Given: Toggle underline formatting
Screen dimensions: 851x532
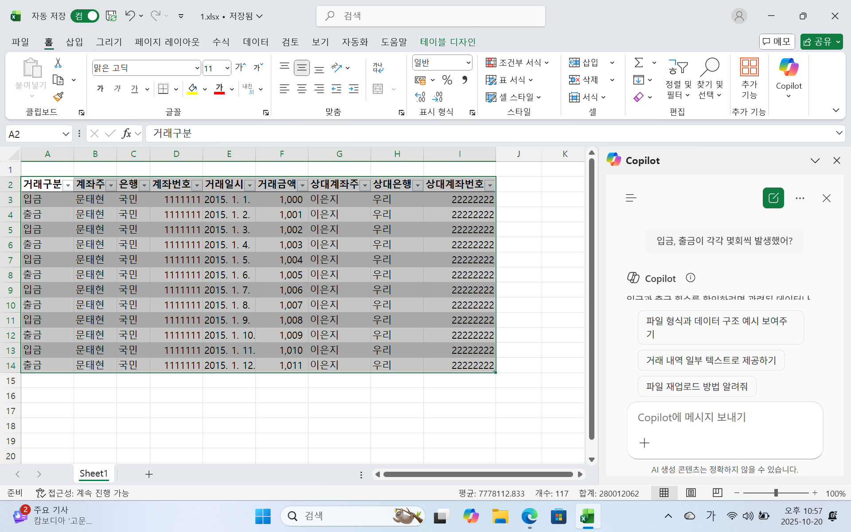Looking at the screenshot, I should (135, 88).
